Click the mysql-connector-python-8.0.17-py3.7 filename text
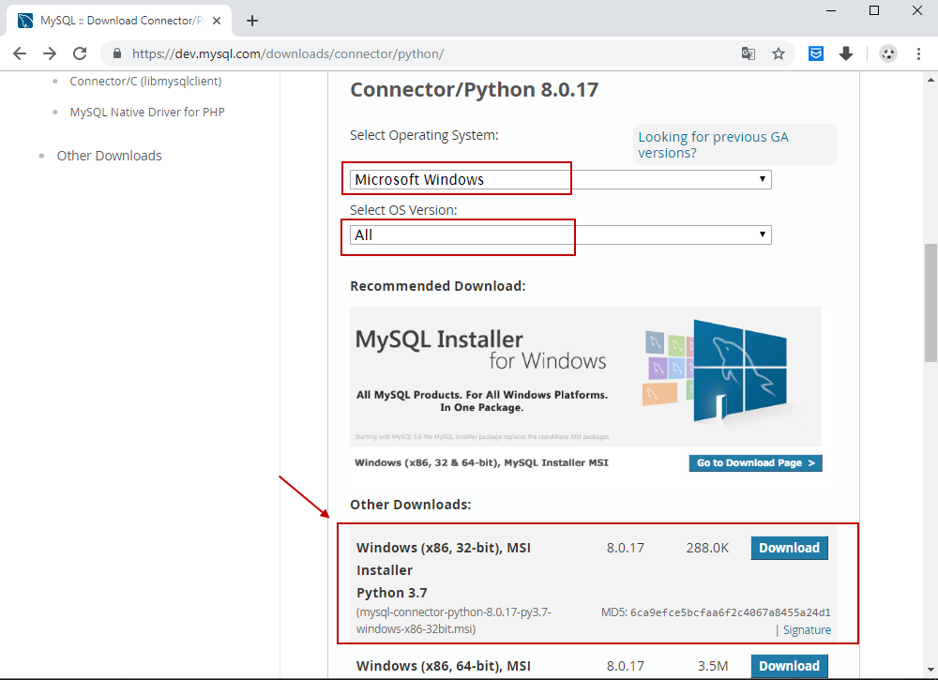 [x=453, y=621]
